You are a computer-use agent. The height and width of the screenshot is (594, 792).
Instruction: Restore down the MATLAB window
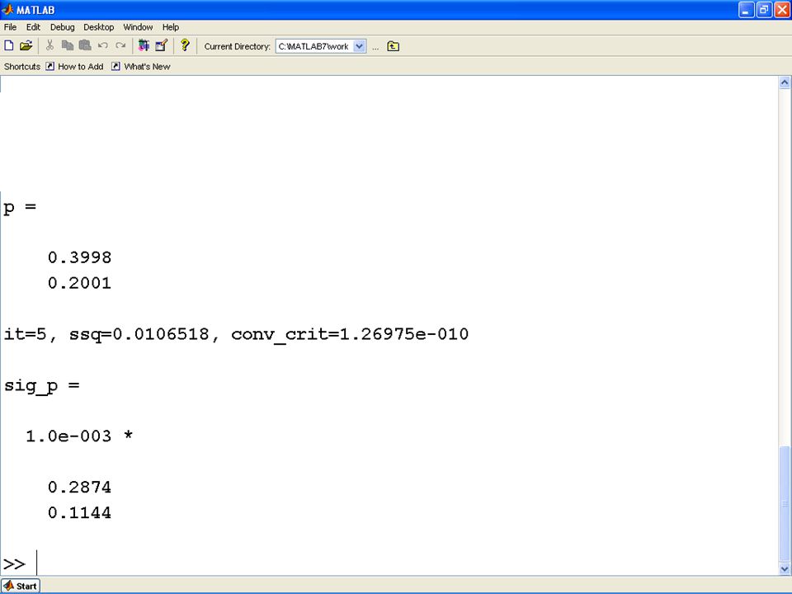[764, 10]
